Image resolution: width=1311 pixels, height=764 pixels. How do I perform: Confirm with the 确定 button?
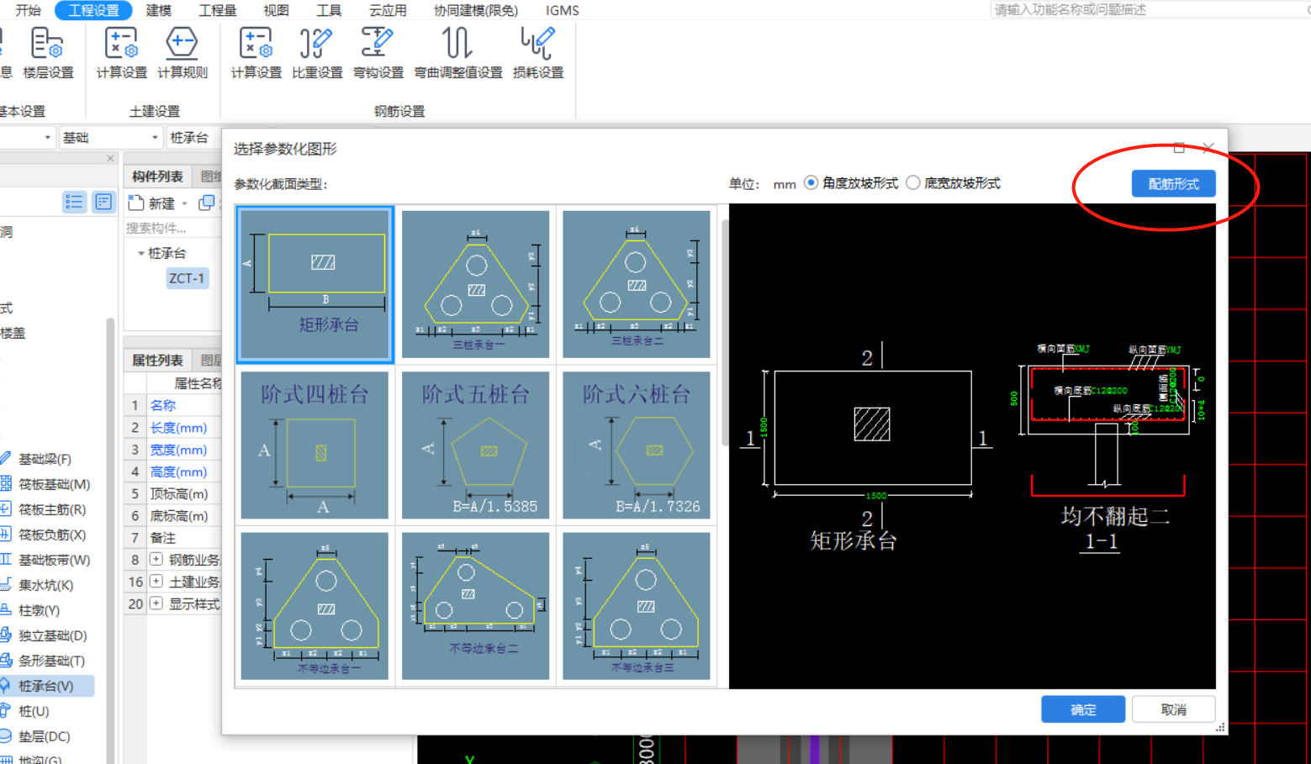coord(1083,709)
